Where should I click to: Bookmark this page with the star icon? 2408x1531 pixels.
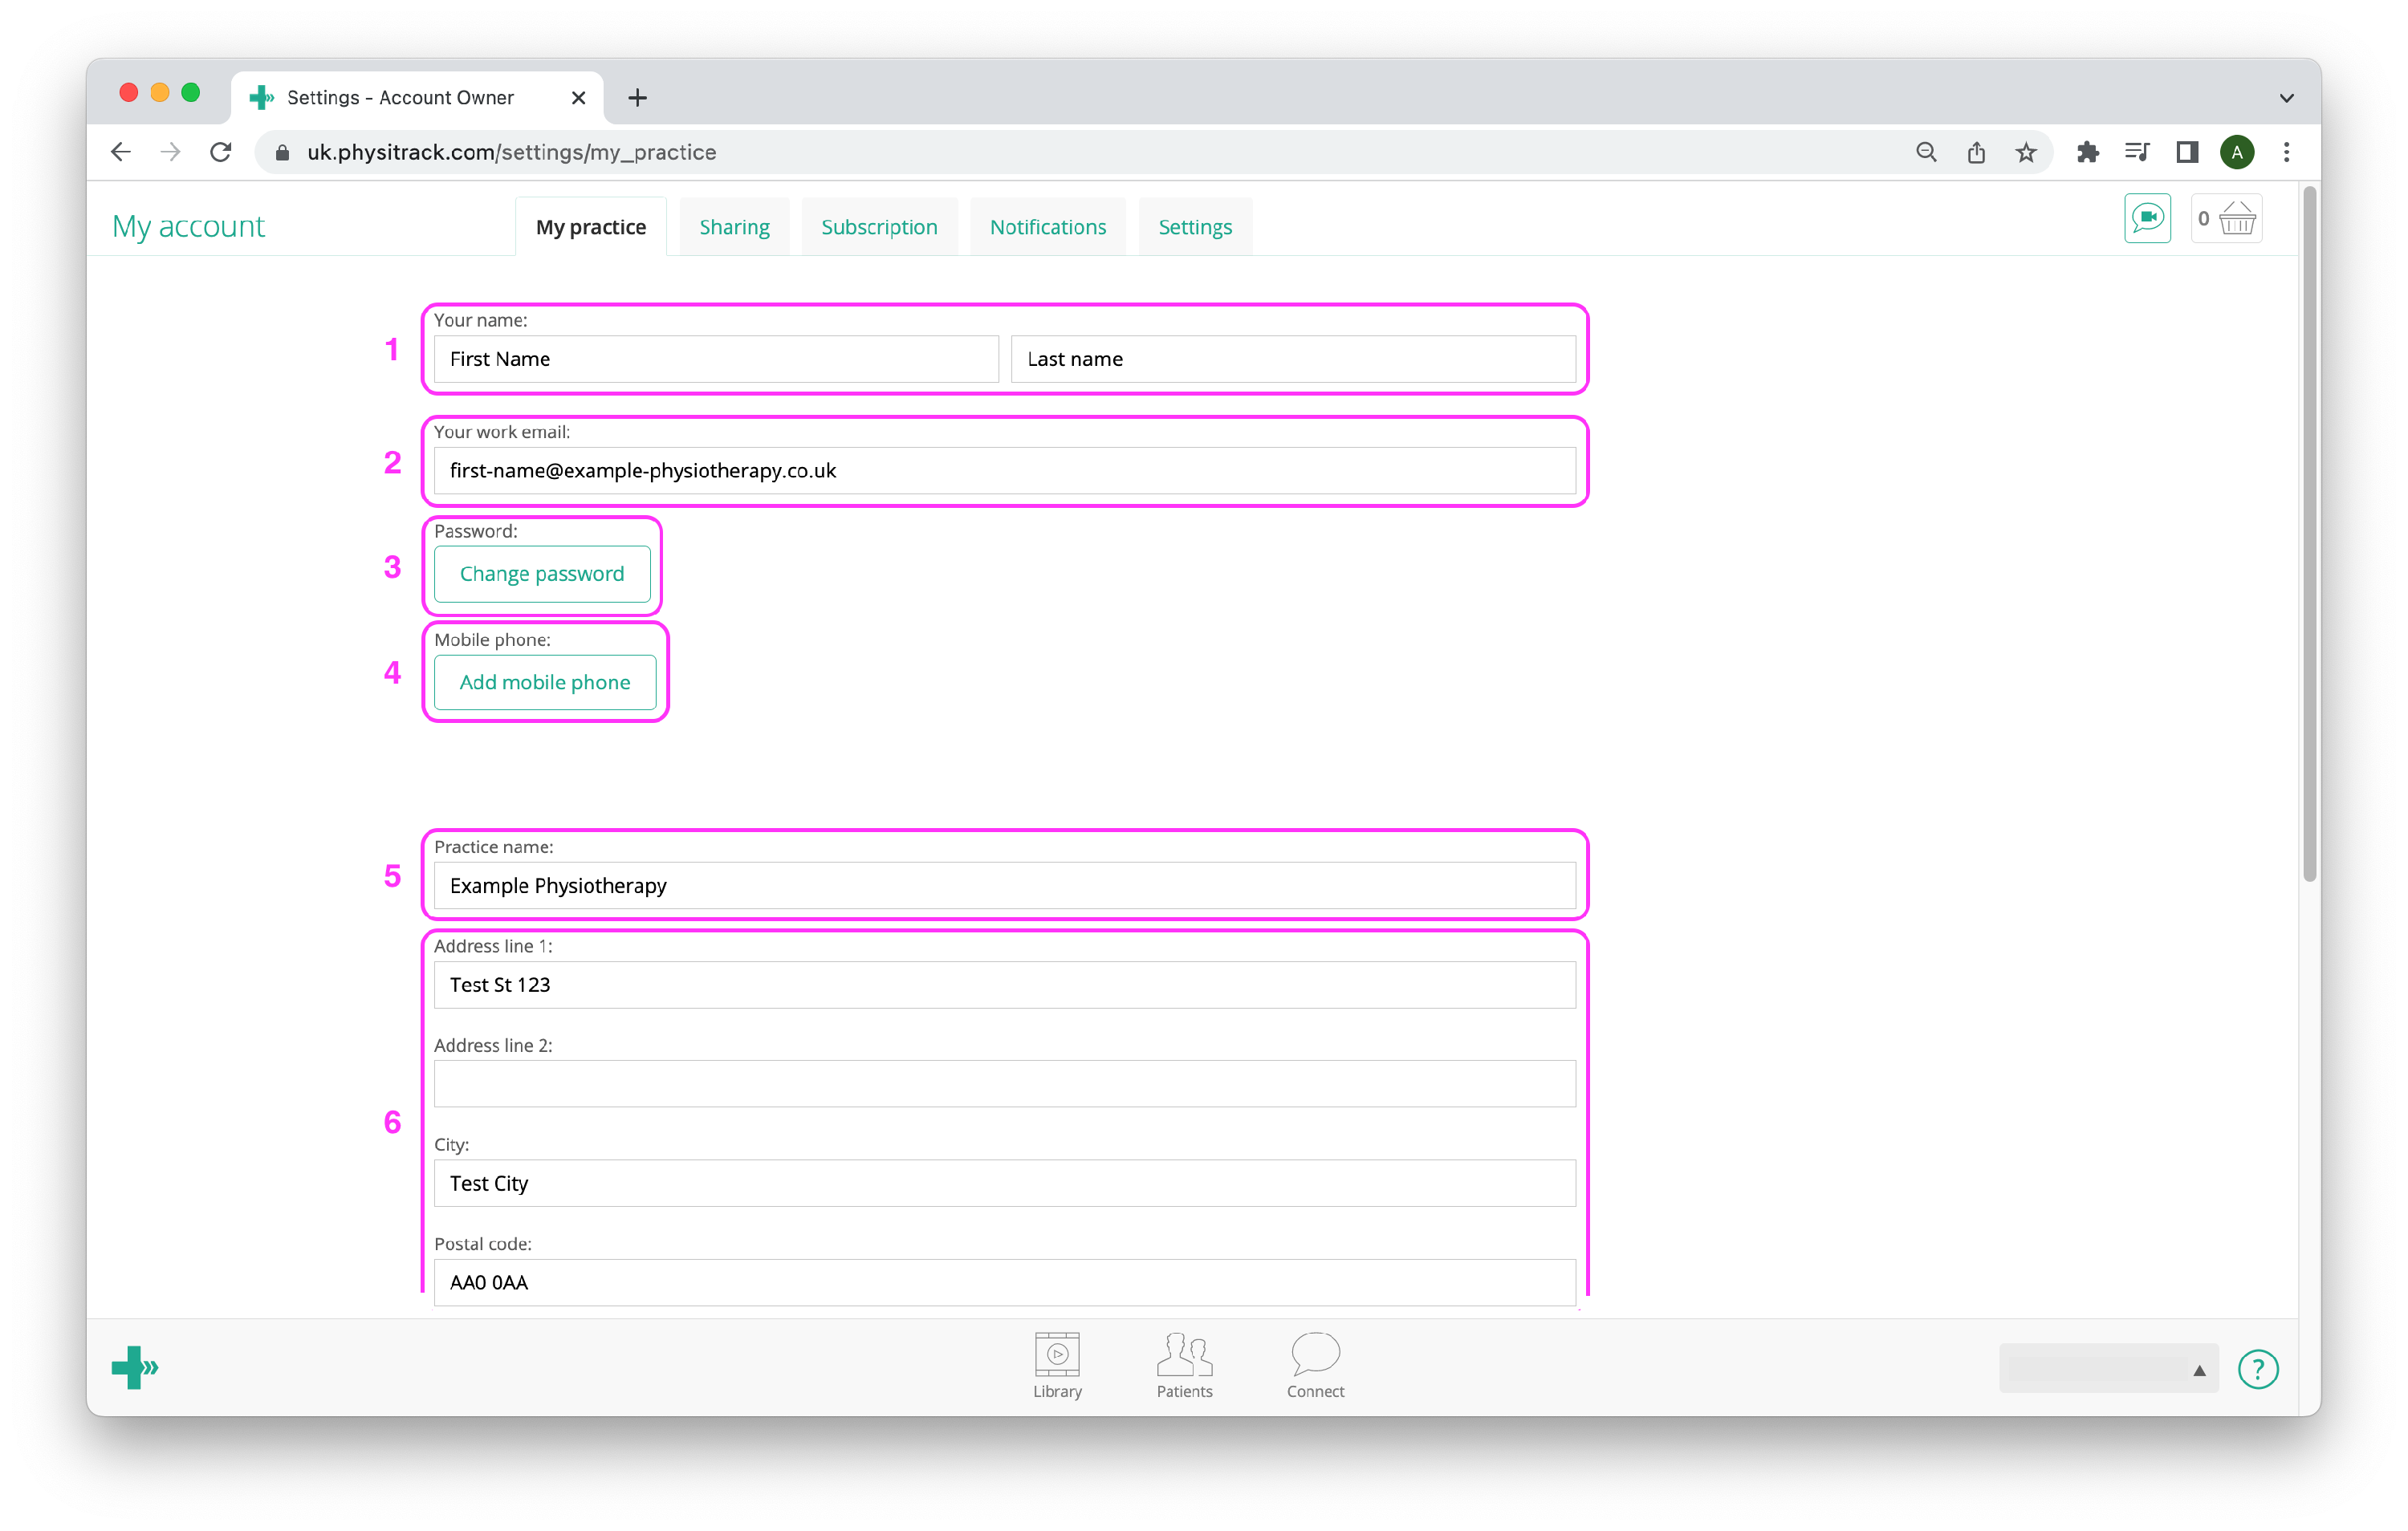point(2025,152)
